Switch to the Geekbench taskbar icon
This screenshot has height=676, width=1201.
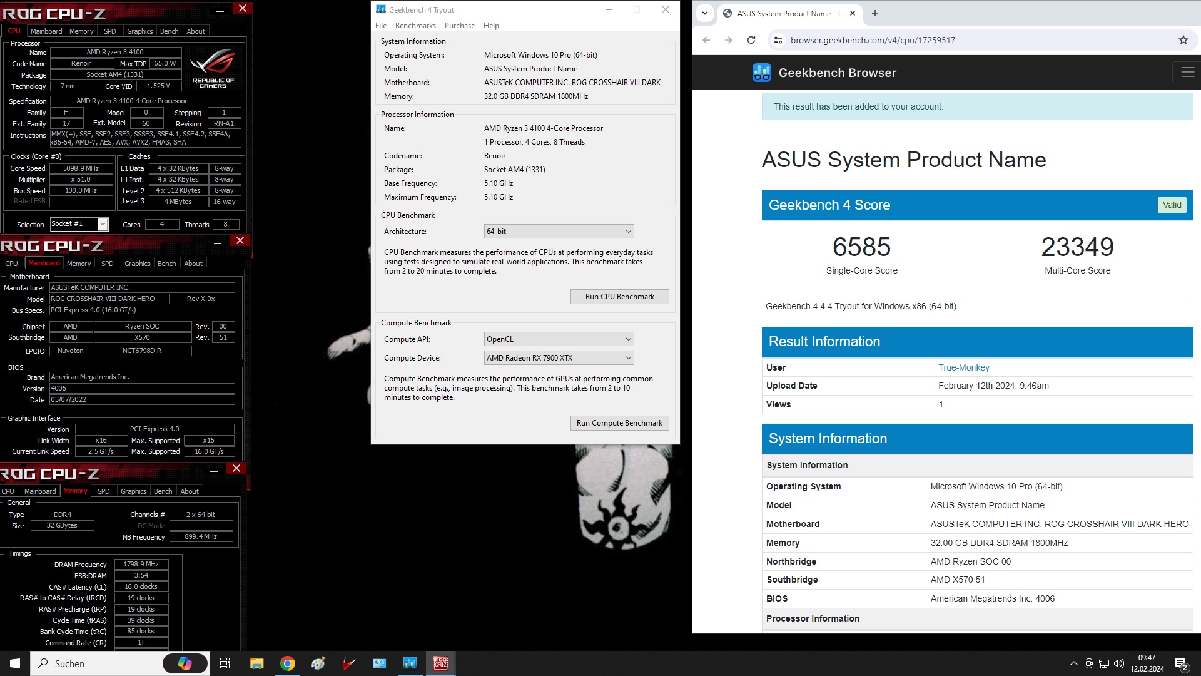(410, 663)
